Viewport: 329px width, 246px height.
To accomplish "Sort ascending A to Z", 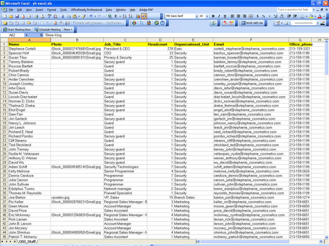I will pos(125,16).
